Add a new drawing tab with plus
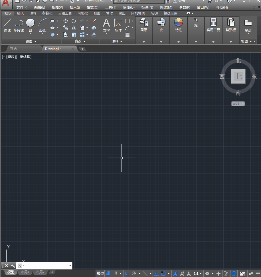Image resolution: width=261 pixels, height=277 pixels. tap(82, 49)
